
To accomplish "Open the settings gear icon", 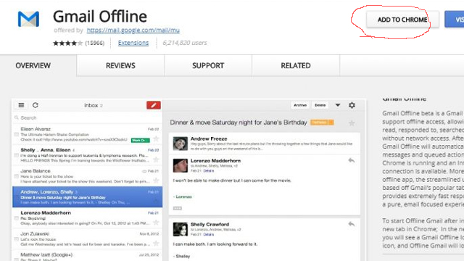I will coord(352,105).
